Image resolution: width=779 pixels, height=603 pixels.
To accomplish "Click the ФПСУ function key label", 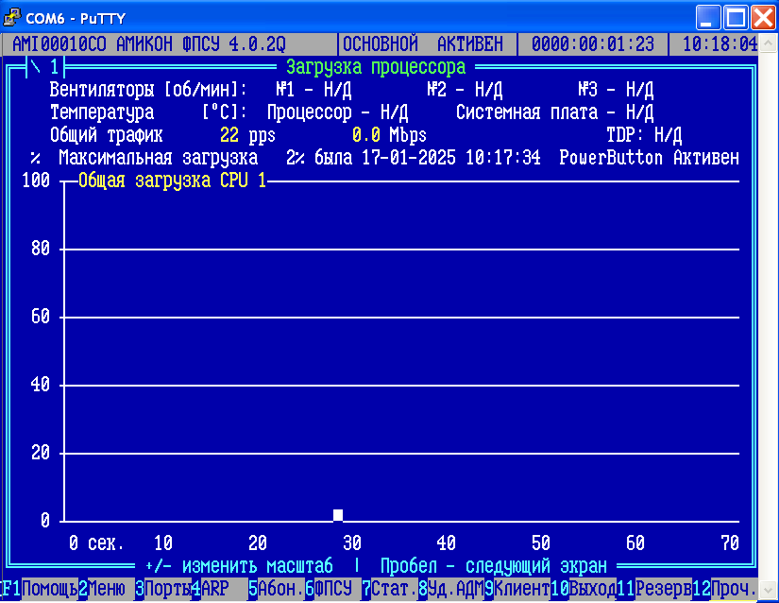I will (332, 589).
